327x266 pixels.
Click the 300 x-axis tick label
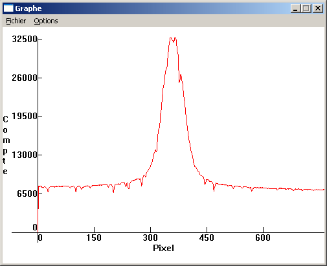[150, 238]
